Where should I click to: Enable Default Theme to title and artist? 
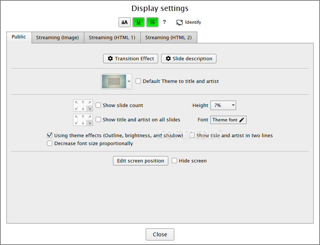[138, 81]
